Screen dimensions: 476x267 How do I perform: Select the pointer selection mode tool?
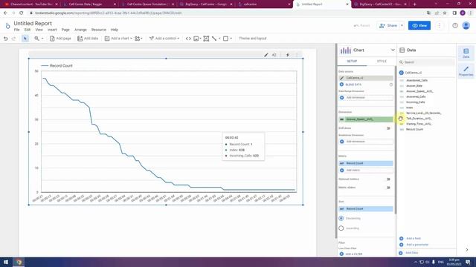[25, 39]
